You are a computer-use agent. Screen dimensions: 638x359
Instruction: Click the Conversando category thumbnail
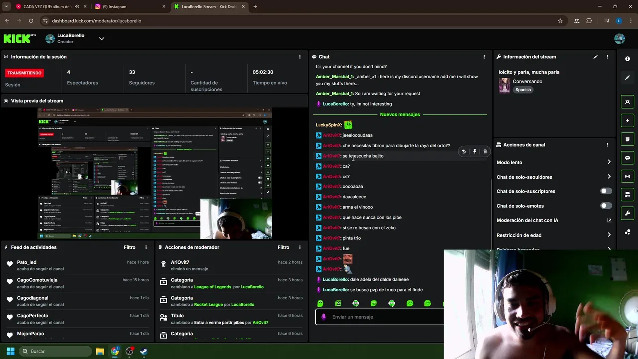coord(504,86)
